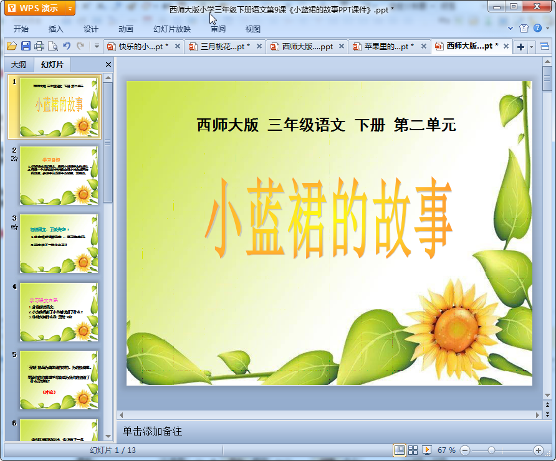The image size is (556, 461).
Task: Switch to Normal view icon
Action: 400,450
